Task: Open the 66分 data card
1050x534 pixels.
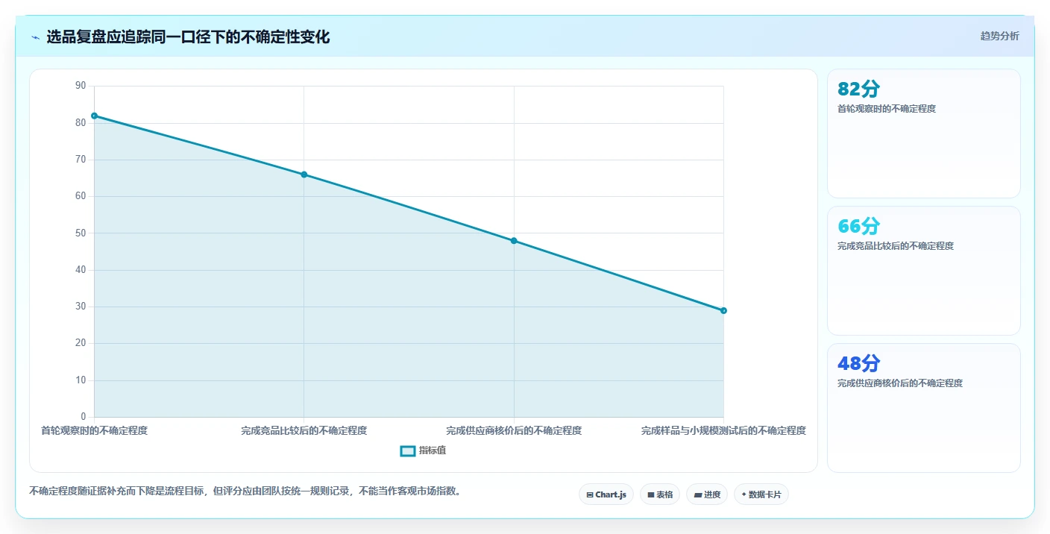Action: (x=924, y=271)
